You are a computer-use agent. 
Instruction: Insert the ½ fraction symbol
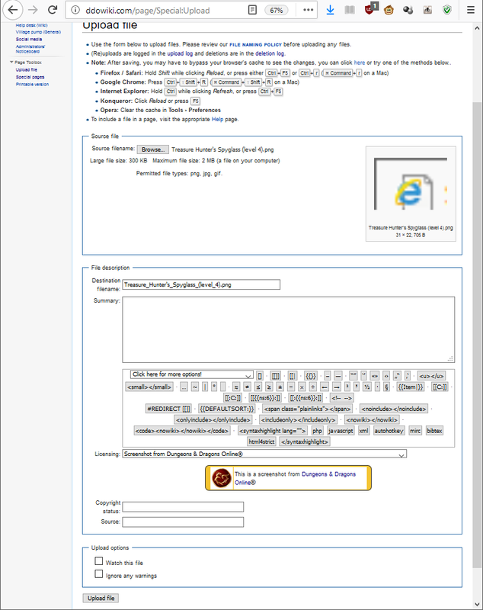tap(367, 387)
